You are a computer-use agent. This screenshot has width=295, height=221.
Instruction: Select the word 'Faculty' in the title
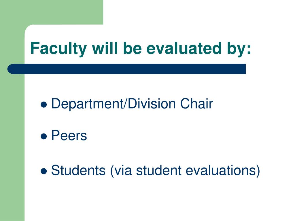point(58,49)
